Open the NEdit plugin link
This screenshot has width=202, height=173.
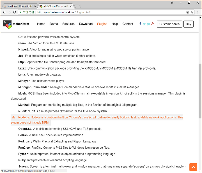pyautogui.click(x=63, y=111)
